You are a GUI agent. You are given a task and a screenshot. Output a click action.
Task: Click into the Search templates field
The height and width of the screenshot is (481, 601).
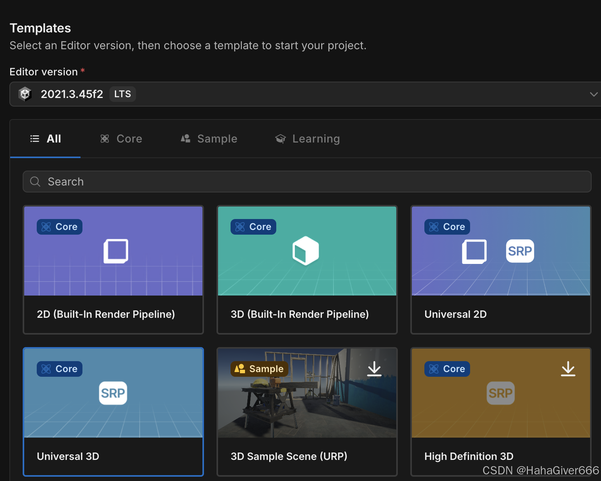pyautogui.click(x=307, y=182)
